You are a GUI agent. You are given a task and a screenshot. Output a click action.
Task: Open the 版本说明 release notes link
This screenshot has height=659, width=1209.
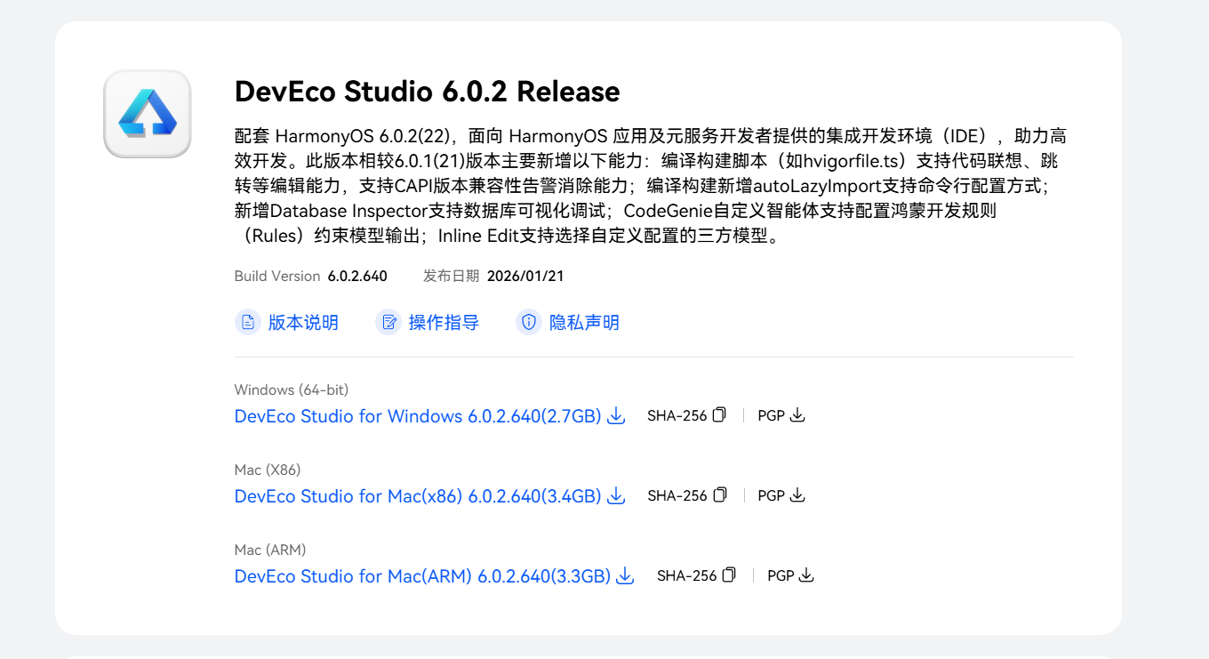[303, 323]
